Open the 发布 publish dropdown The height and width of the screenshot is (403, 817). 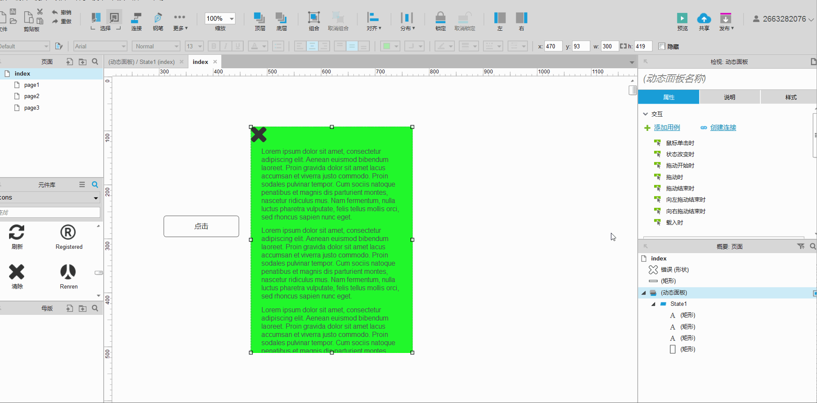[726, 22]
